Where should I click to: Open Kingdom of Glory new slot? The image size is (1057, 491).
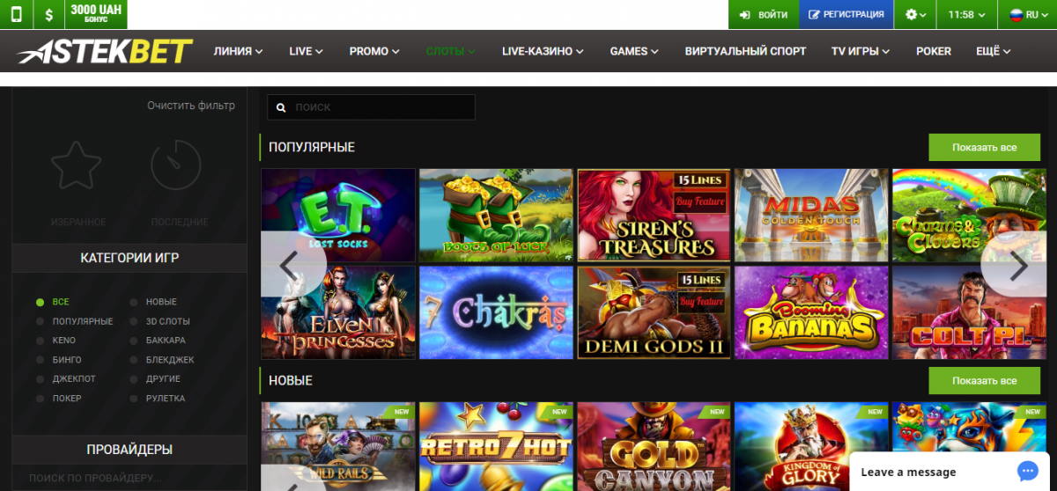point(811,446)
